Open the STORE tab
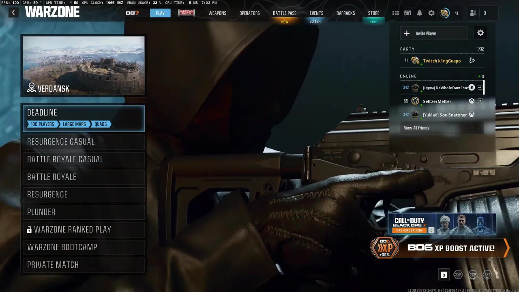The image size is (519, 292). [373, 13]
